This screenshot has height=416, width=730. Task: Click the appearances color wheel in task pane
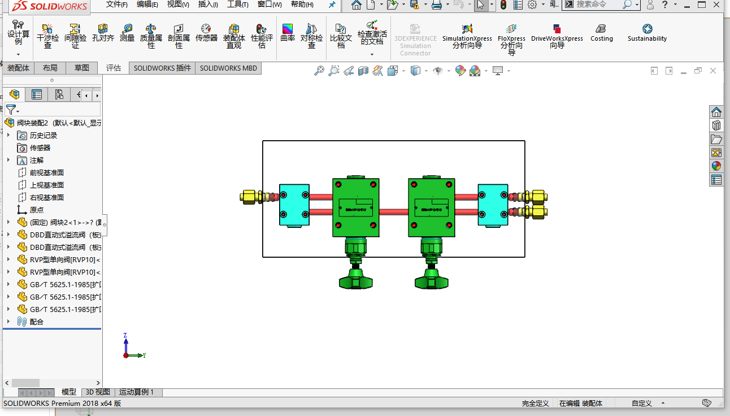(716, 166)
